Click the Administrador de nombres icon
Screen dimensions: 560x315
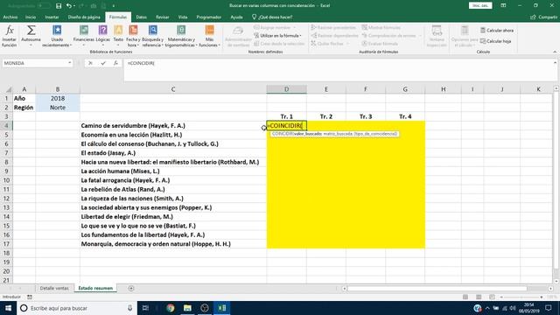pyautogui.click(x=238, y=36)
